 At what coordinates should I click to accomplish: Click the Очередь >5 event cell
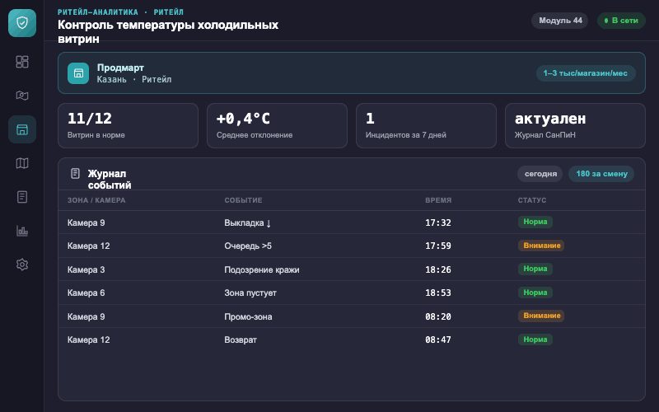248,246
